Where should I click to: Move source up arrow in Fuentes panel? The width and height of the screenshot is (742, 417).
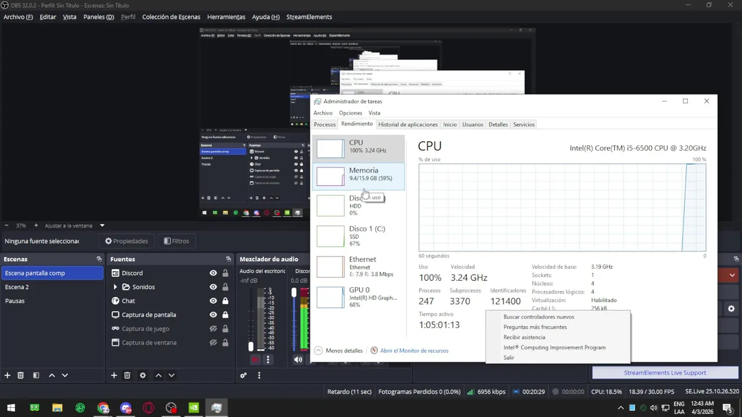(x=158, y=375)
